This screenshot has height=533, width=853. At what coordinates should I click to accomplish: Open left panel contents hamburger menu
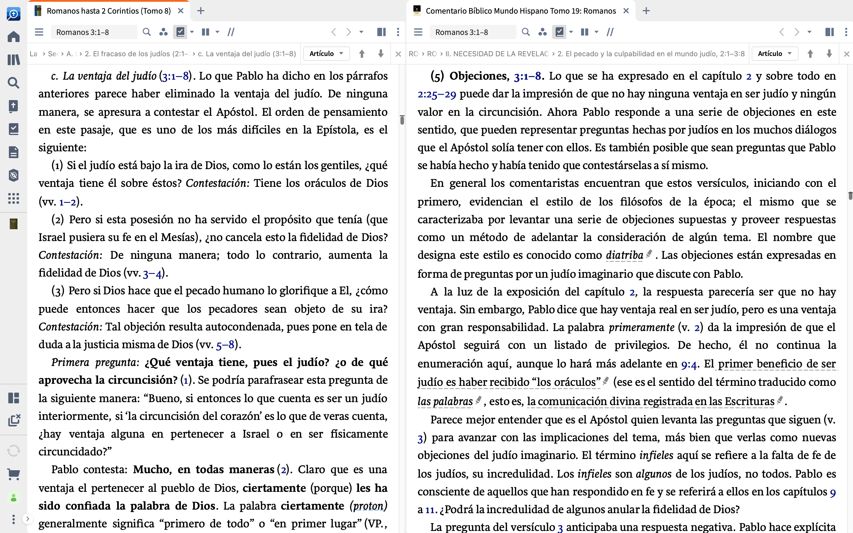(x=39, y=32)
